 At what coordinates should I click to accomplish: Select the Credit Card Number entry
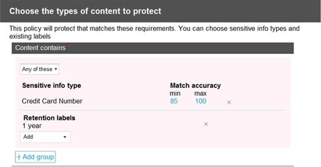pyautogui.click(x=52, y=101)
